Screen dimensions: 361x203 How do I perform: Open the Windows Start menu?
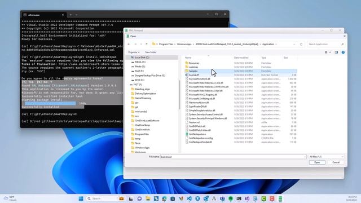point(81,198)
